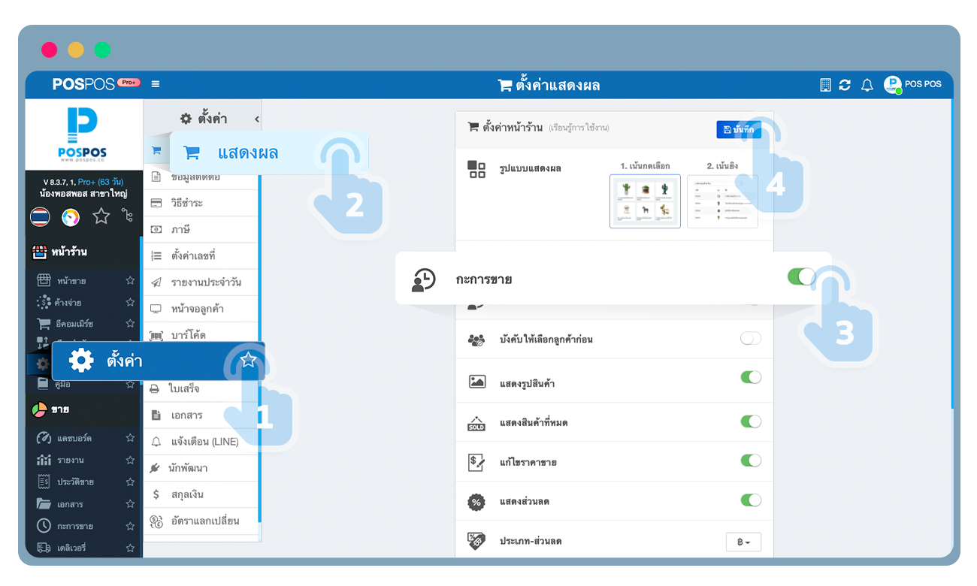Disable the แสดงรูปสินค้า switch
The width and height of the screenshot is (977, 586).
(750, 377)
